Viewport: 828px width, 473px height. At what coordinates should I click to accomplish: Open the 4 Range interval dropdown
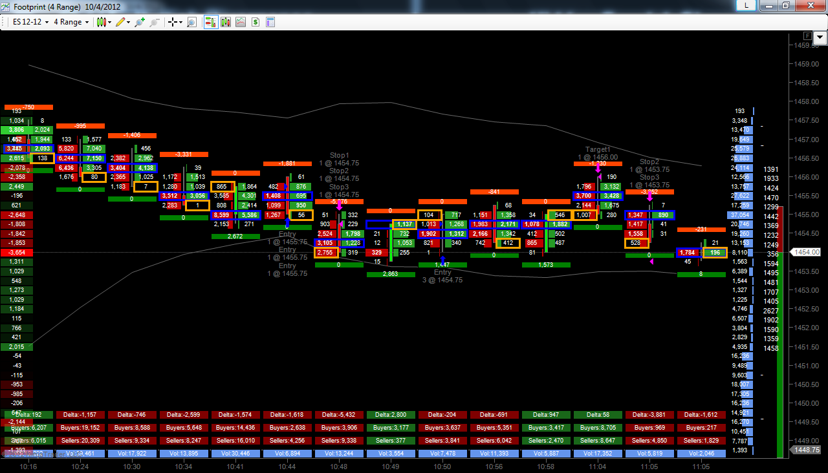[x=71, y=22]
